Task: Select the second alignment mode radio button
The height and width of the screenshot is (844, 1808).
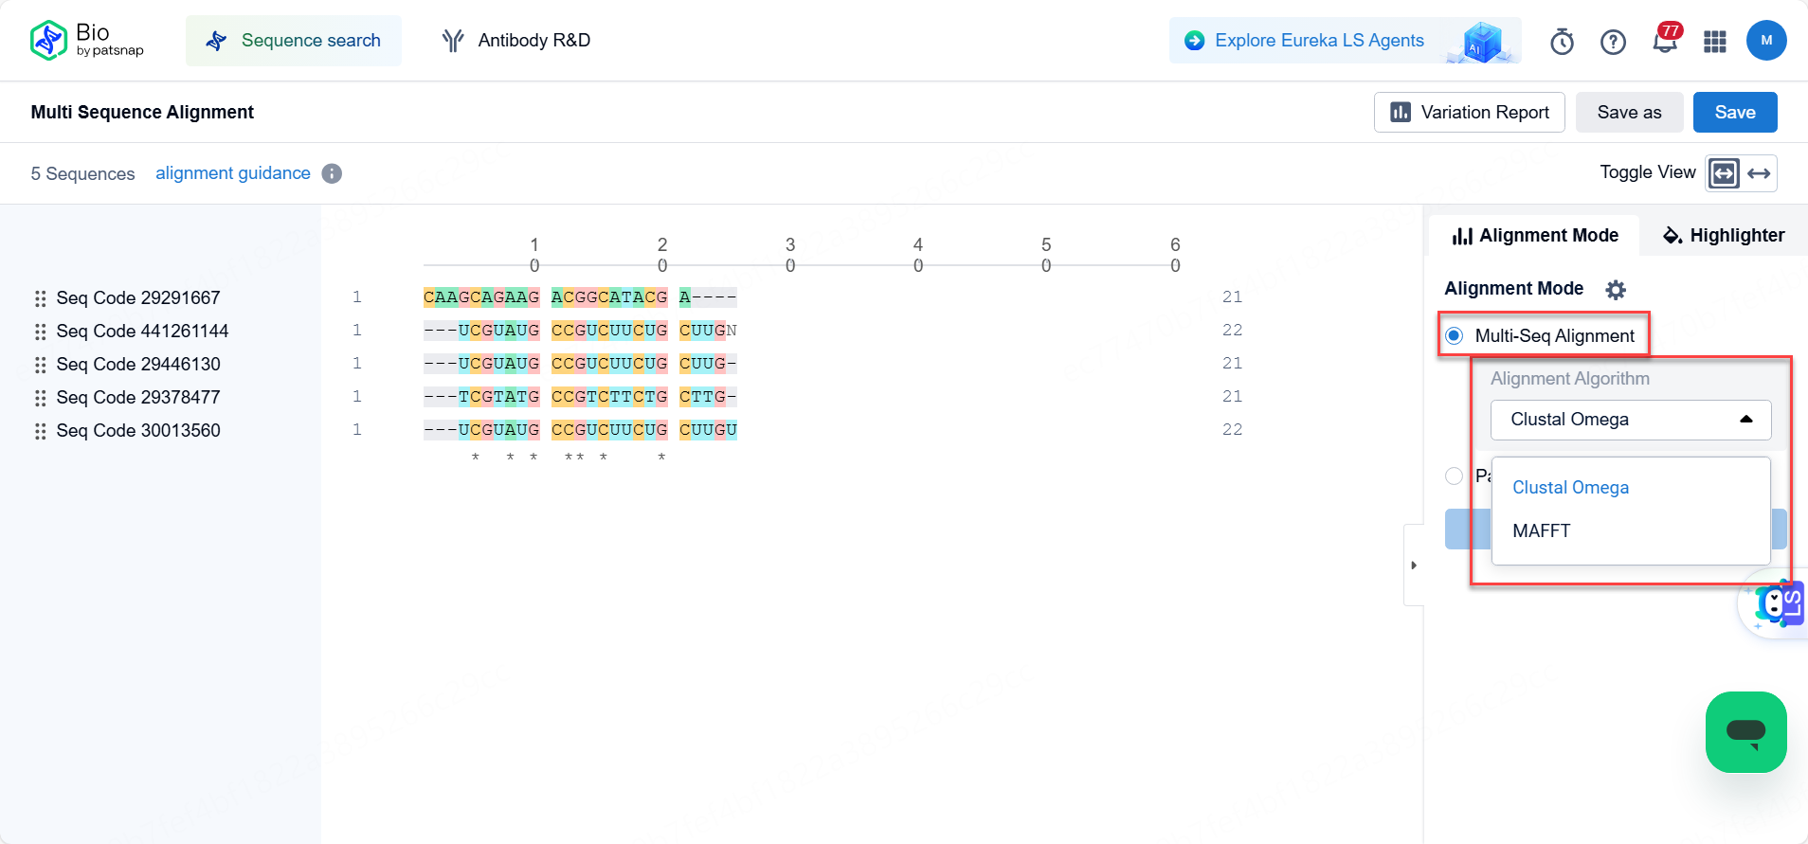Action: click(1455, 476)
